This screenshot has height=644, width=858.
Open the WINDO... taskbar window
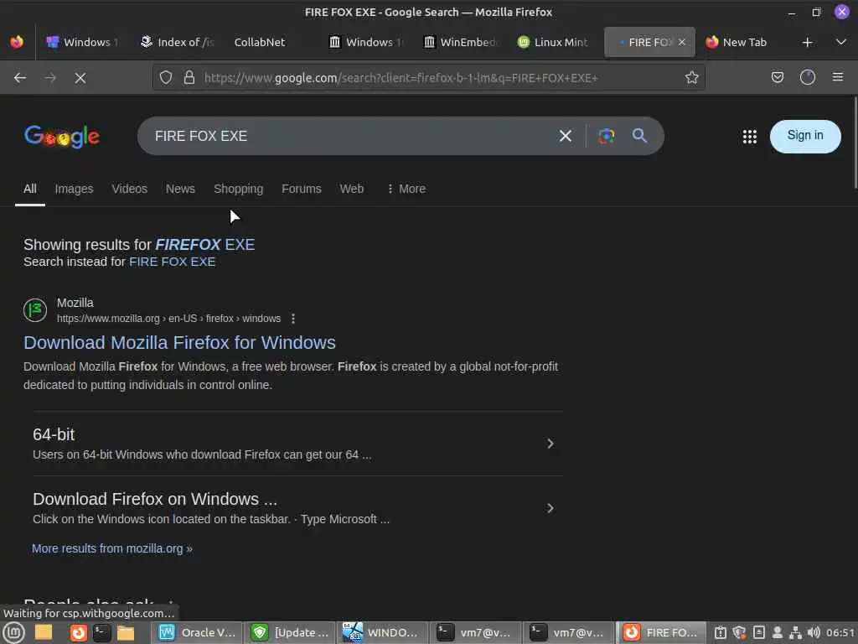pos(383,633)
